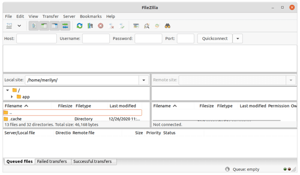Collapse the root folder tree node
Image resolution: width=300 pixels, height=175 pixels.
pyautogui.click(x=7, y=90)
